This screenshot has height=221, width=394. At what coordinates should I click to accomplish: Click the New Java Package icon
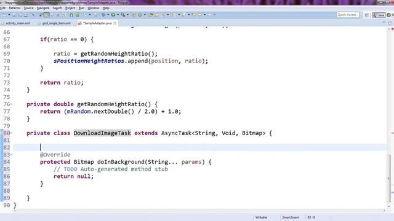coord(134,15)
